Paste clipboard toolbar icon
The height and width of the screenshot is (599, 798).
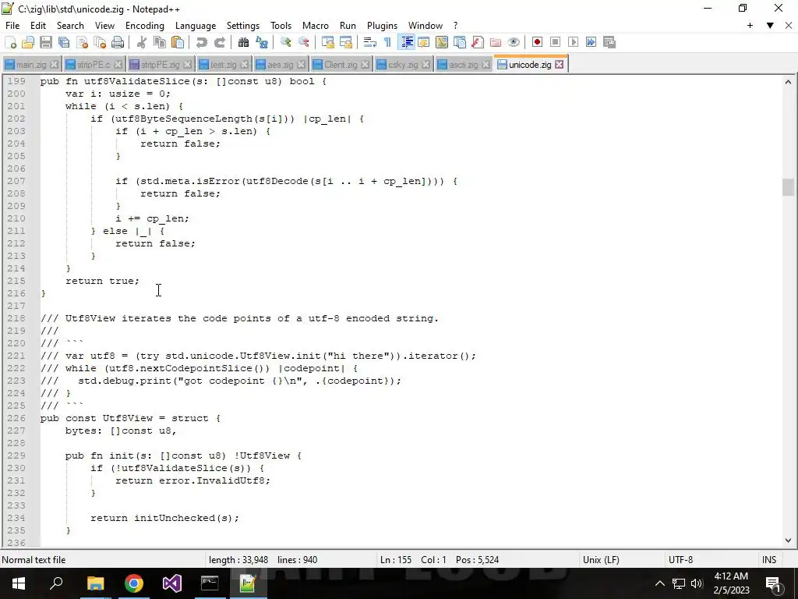178,42
